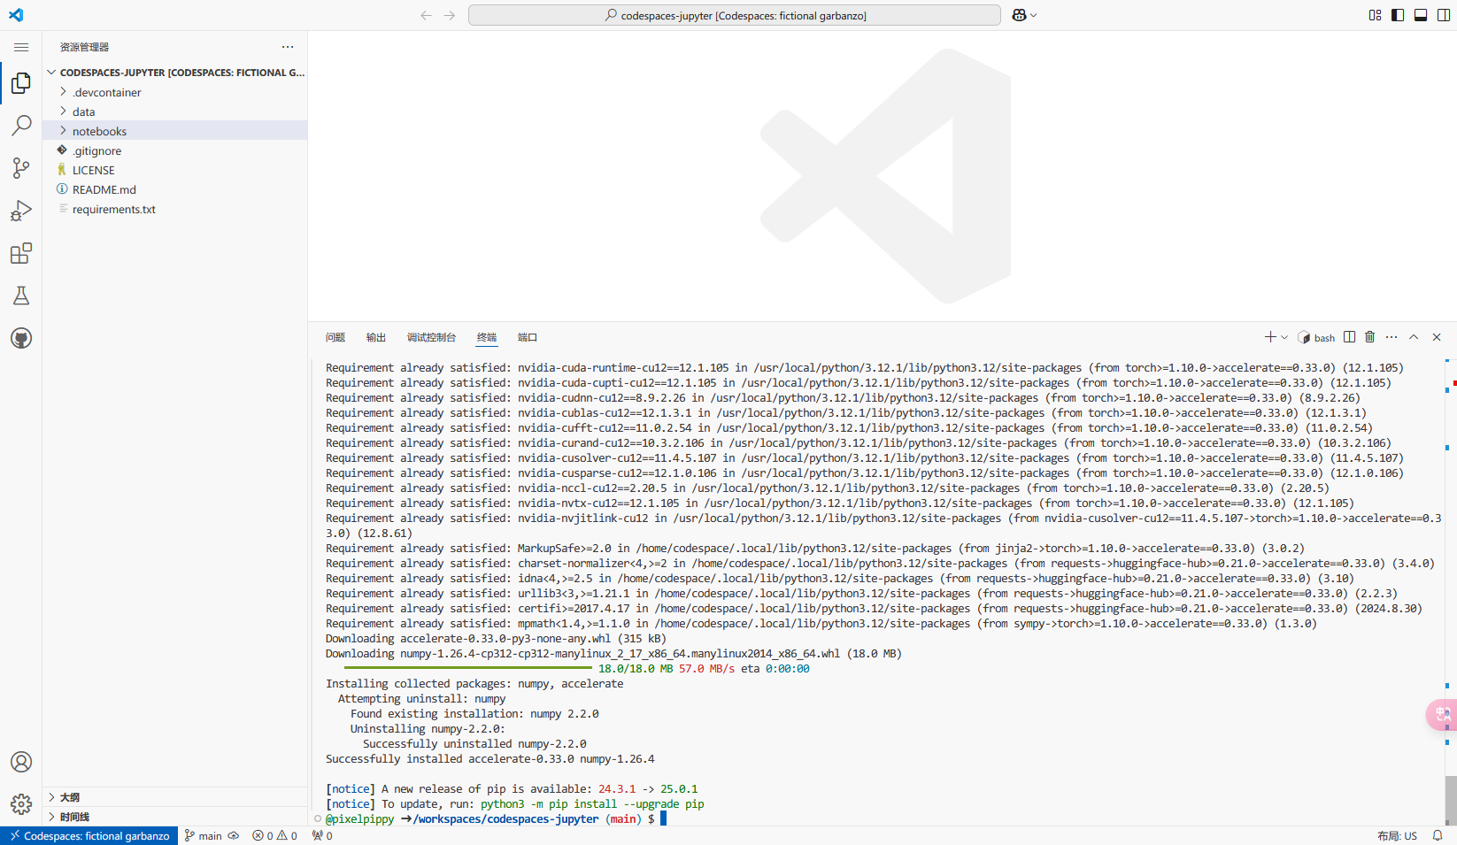Viewport: 1457px width, 845px height.
Task: Open the requirements.txt file
Action: click(x=175, y=209)
